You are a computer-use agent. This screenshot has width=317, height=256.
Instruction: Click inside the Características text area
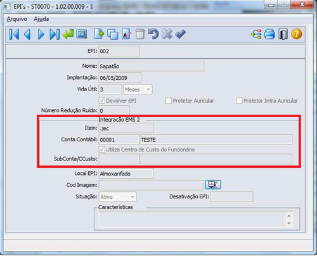[x=192, y=220]
